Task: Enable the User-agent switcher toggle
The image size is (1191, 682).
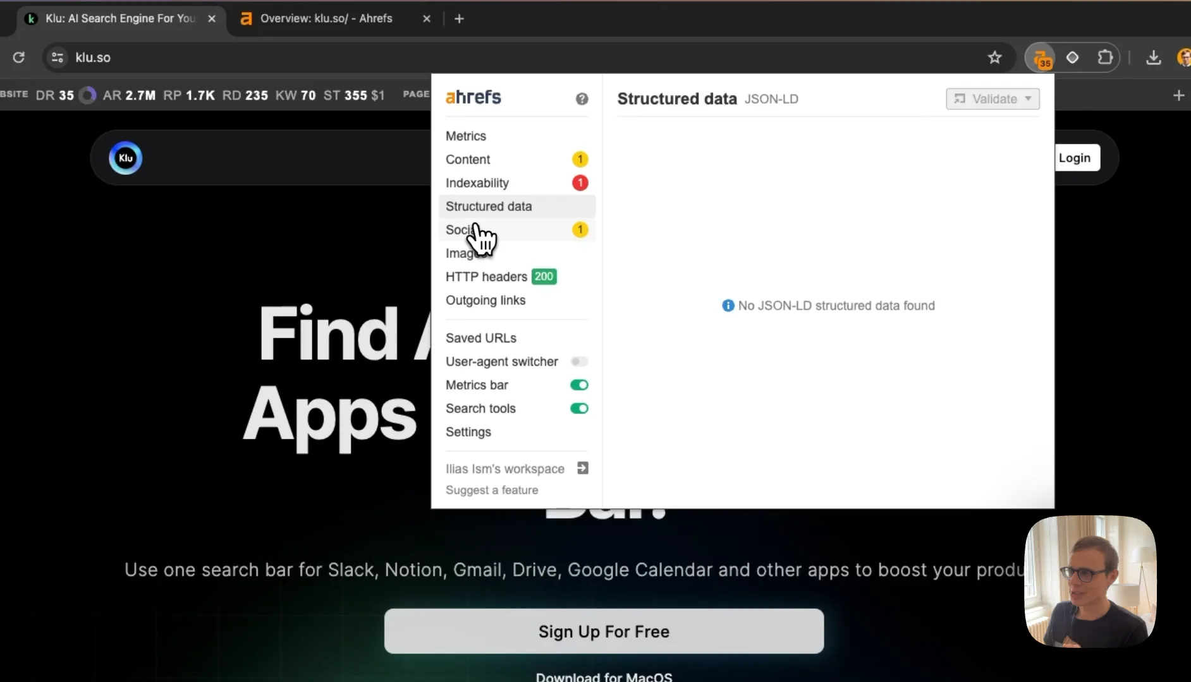Action: click(x=579, y=361)
